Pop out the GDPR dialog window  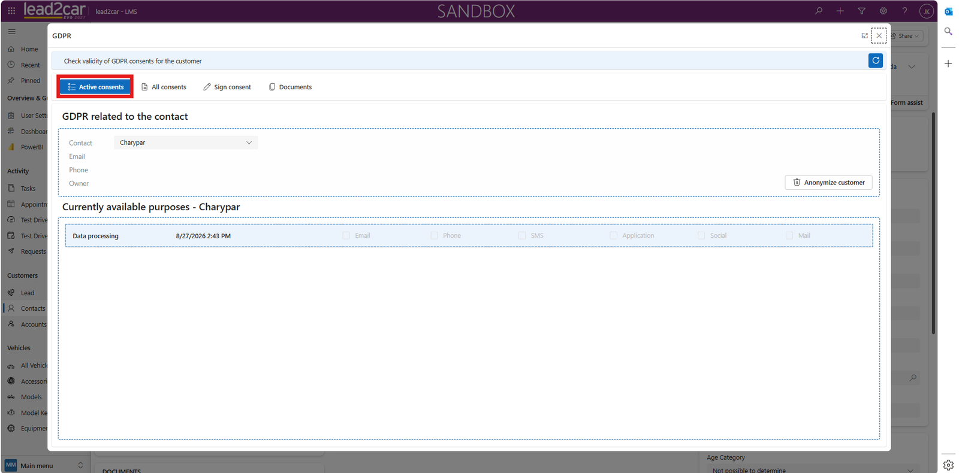tap(864, 36)
